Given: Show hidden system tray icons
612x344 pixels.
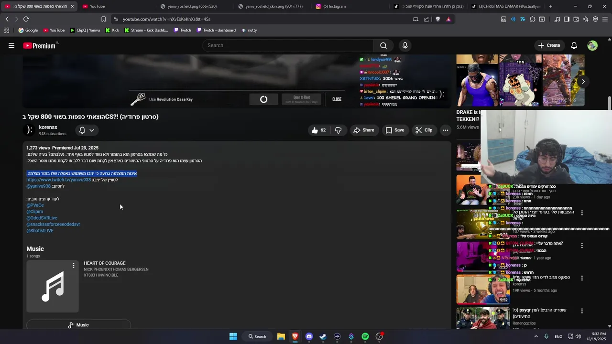Looking at the screenshot, I should coord(535,336).
